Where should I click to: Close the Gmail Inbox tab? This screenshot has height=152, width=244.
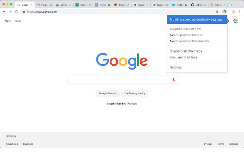pos(51,5)
